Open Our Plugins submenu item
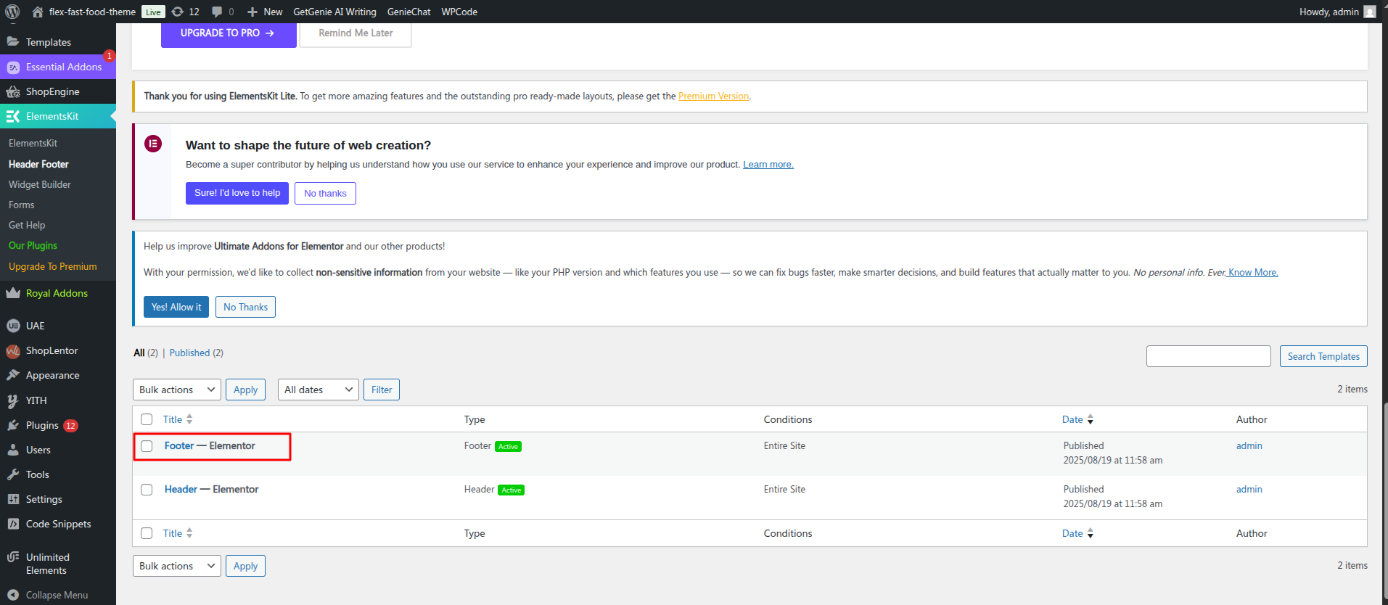 pyautogui.click(x=33, y=245)
